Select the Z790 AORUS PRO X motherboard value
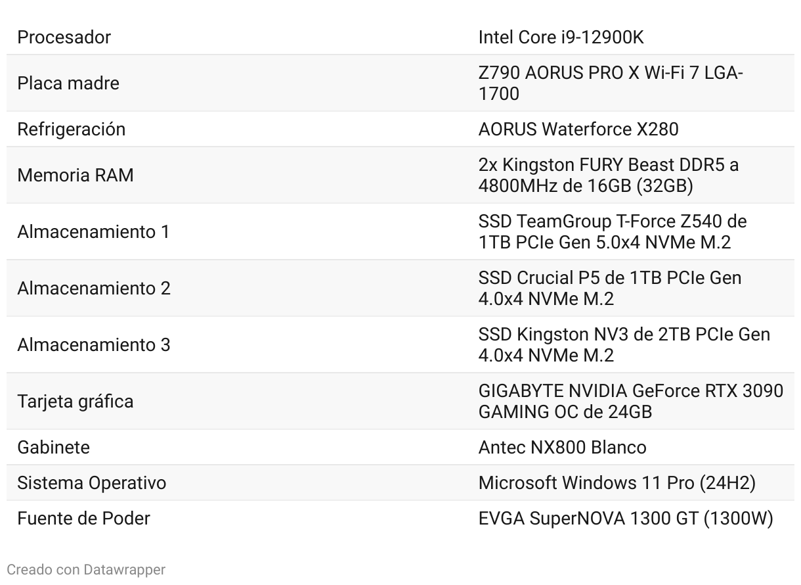The height and width of the screenshot is (585, 801). coord(611,83)
